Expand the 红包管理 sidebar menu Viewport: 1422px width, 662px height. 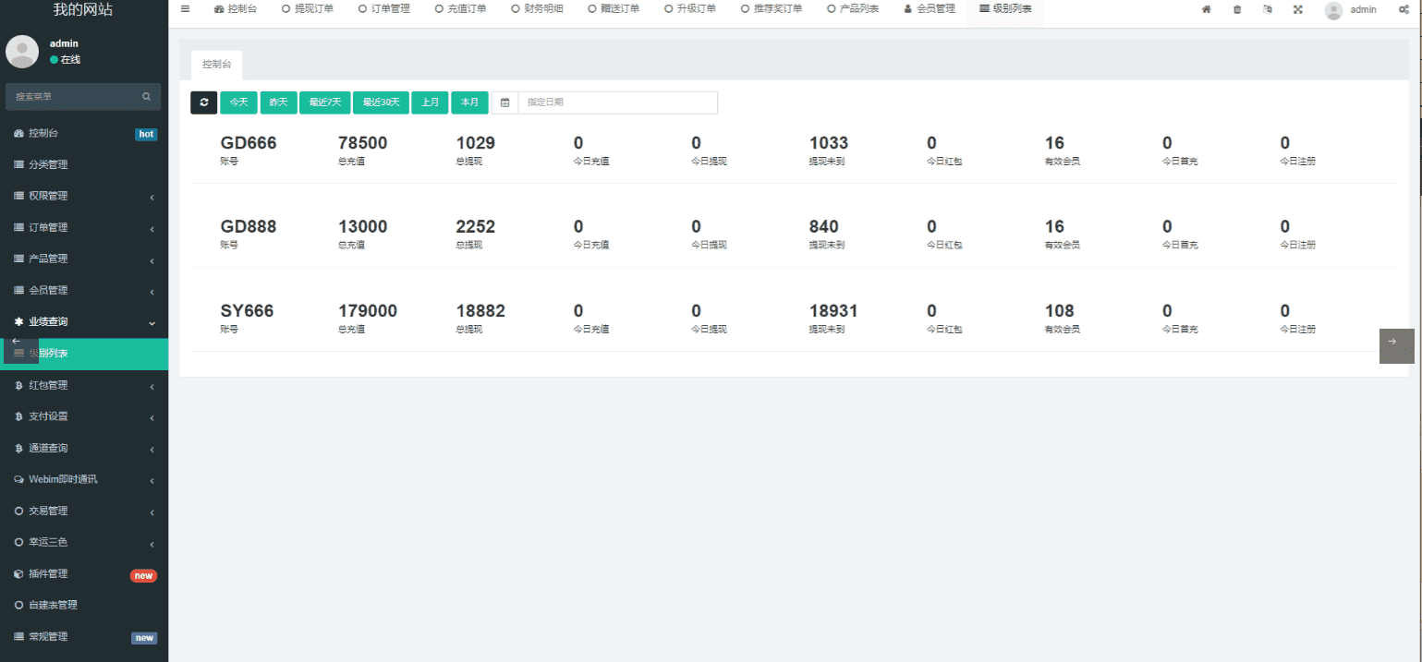[x=83, y=385]
